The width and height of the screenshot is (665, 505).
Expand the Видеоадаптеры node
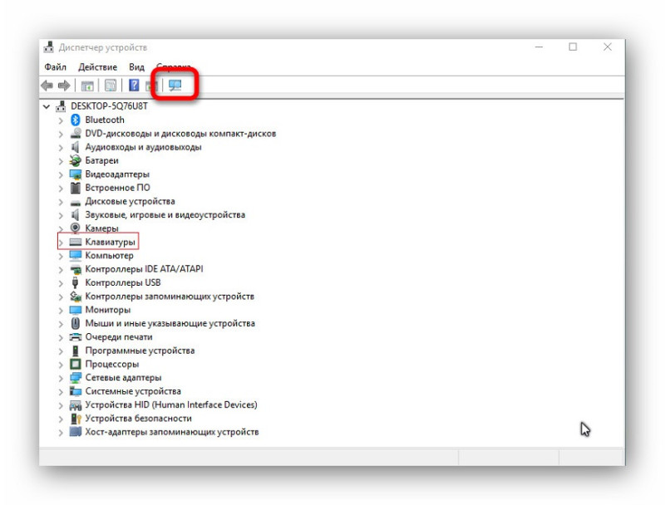pos(61,174)
